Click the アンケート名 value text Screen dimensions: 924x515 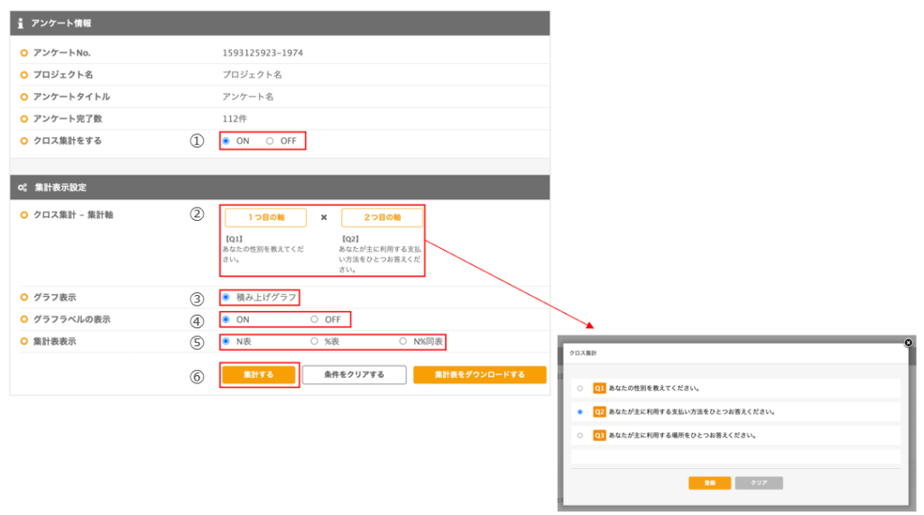(248, 97)
